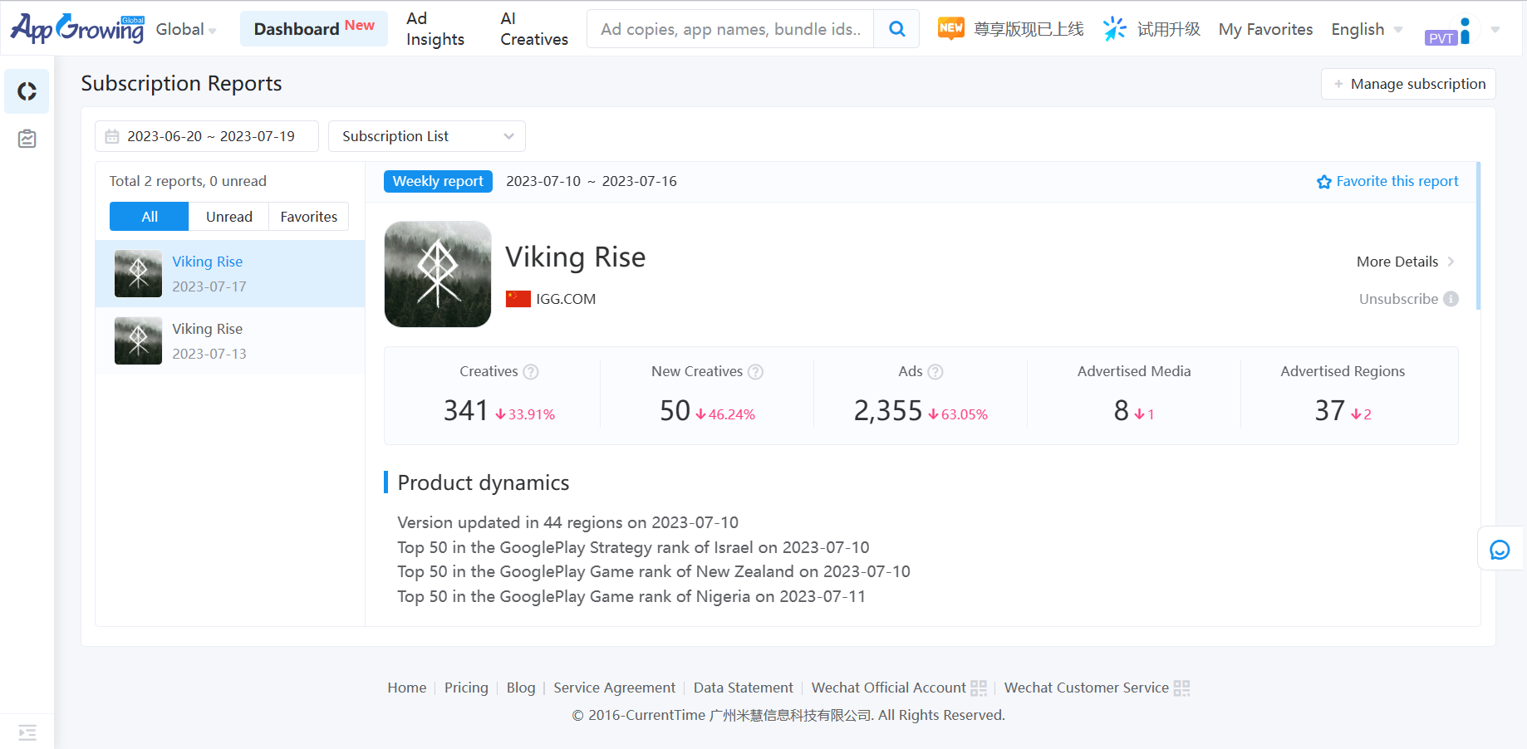This screenshot has height=749, width=1527.
Task: Click Unsubscribe
Action: click(1399, 299)
